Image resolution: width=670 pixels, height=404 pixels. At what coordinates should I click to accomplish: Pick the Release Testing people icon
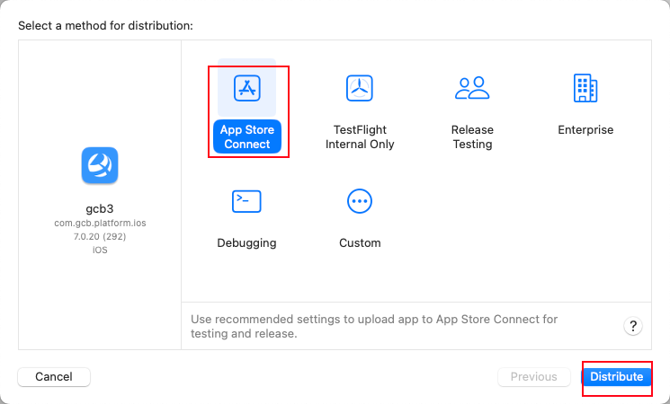472,88
